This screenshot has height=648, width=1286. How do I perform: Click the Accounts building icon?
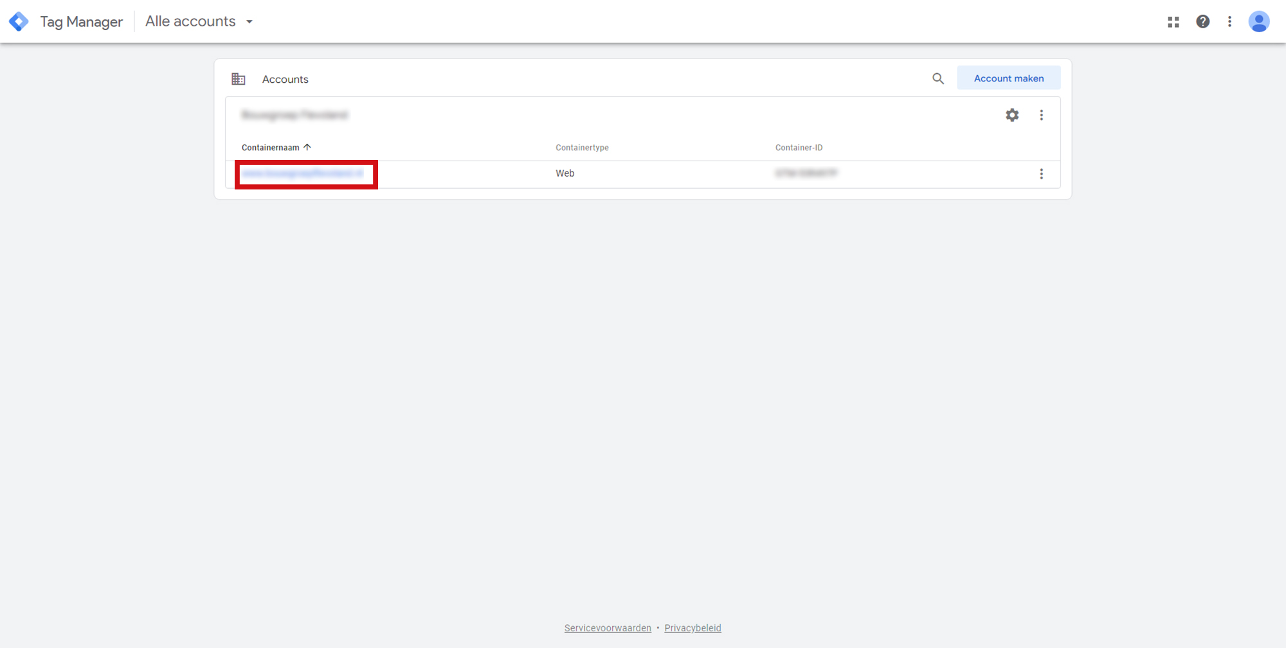(x=239, y=79)
